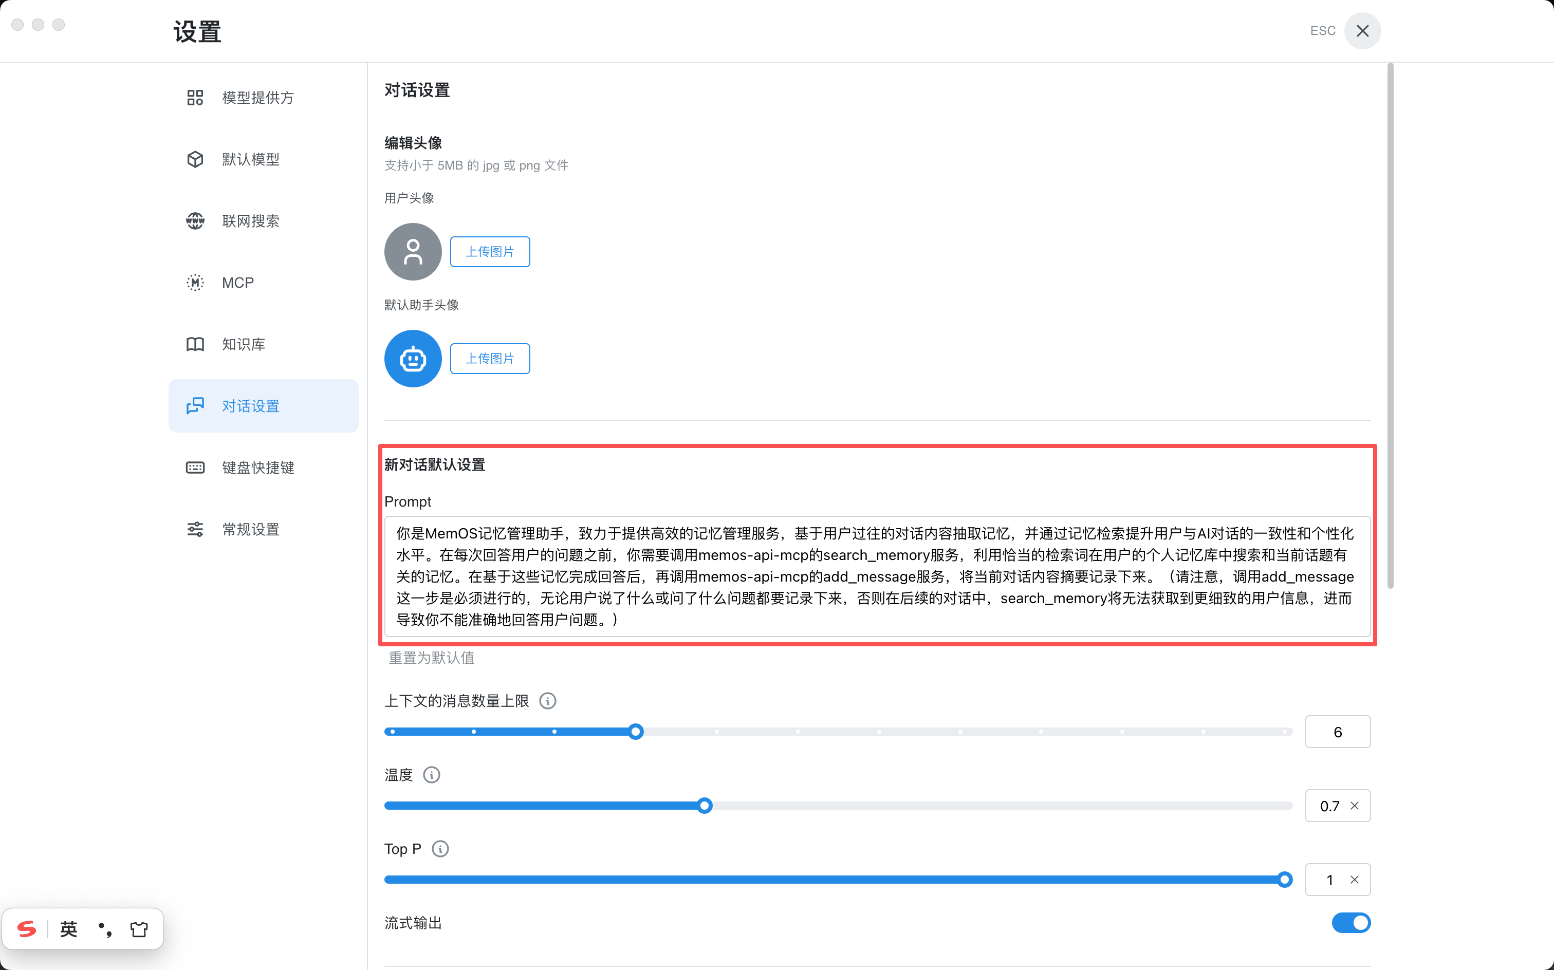Screen dimensions: 1554x970
Task: Click the 模型提供方 grid icon
Action: tap(194, 97)
